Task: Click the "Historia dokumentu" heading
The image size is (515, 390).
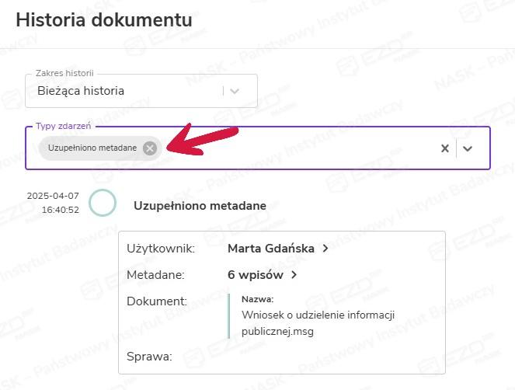Action: pyautogui.click(x=103, y=20)
